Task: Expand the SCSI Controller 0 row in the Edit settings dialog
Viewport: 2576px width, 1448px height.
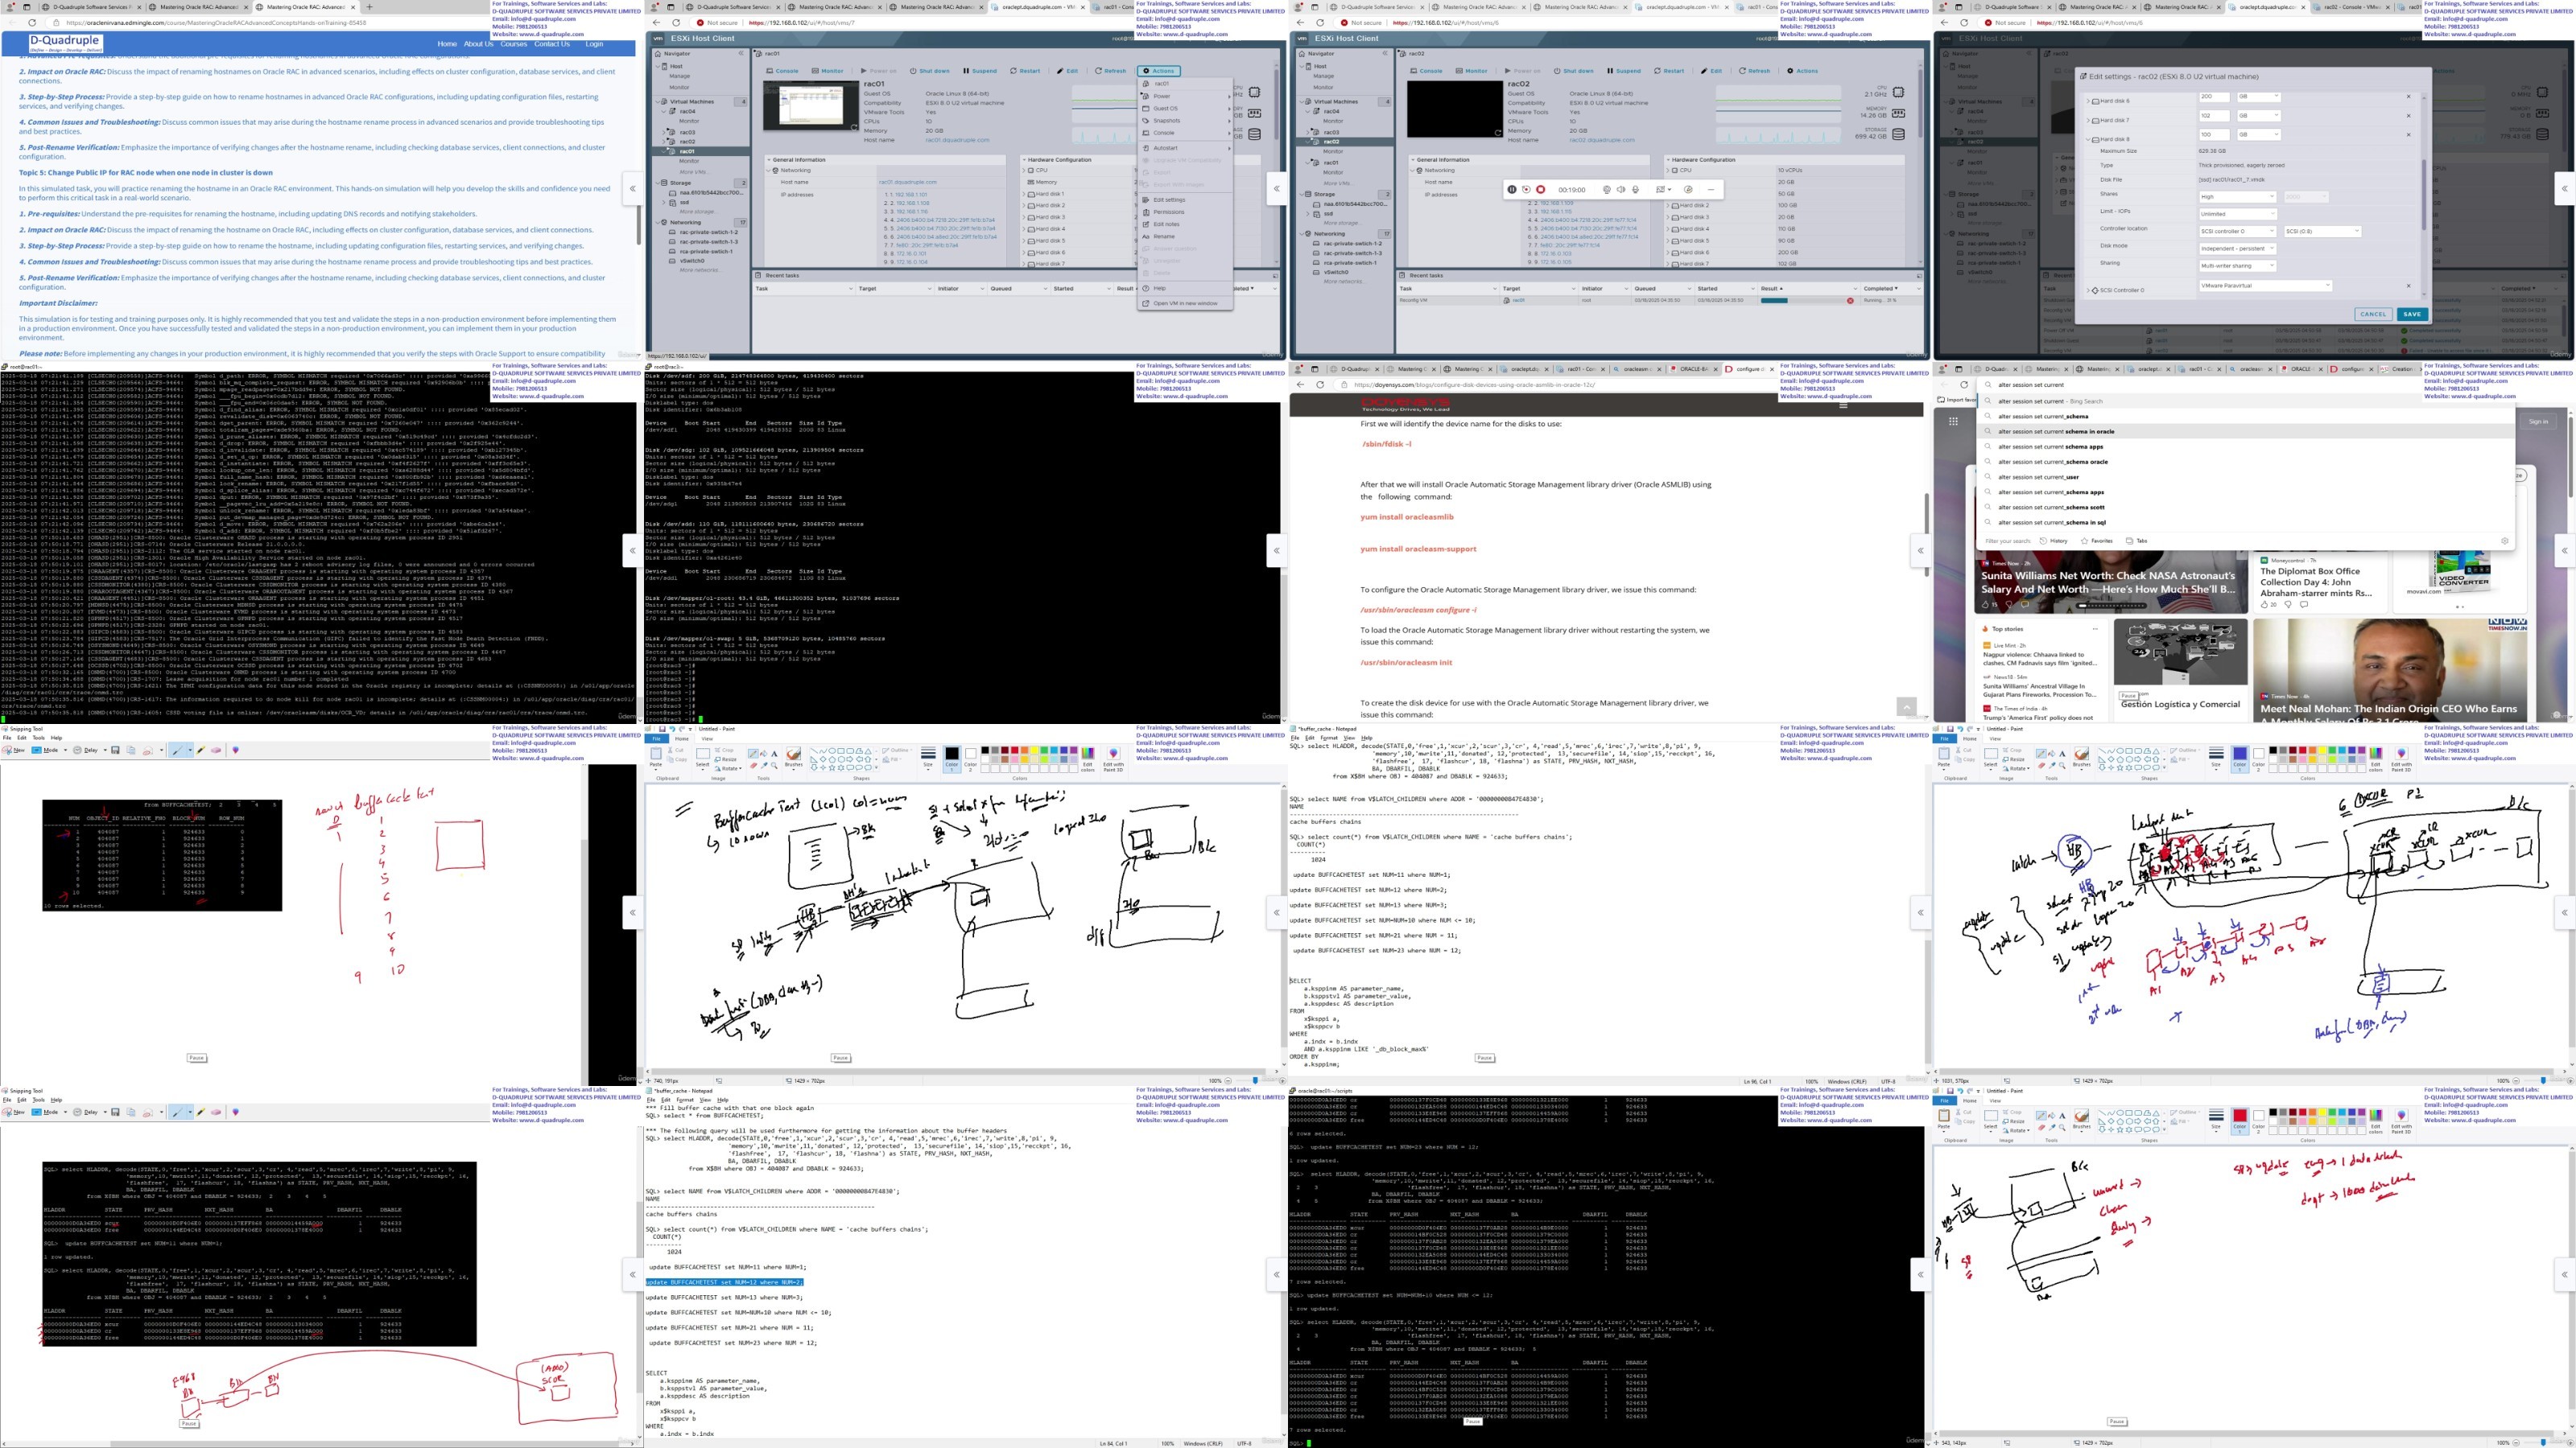Action: click(x=2089, y=290)
